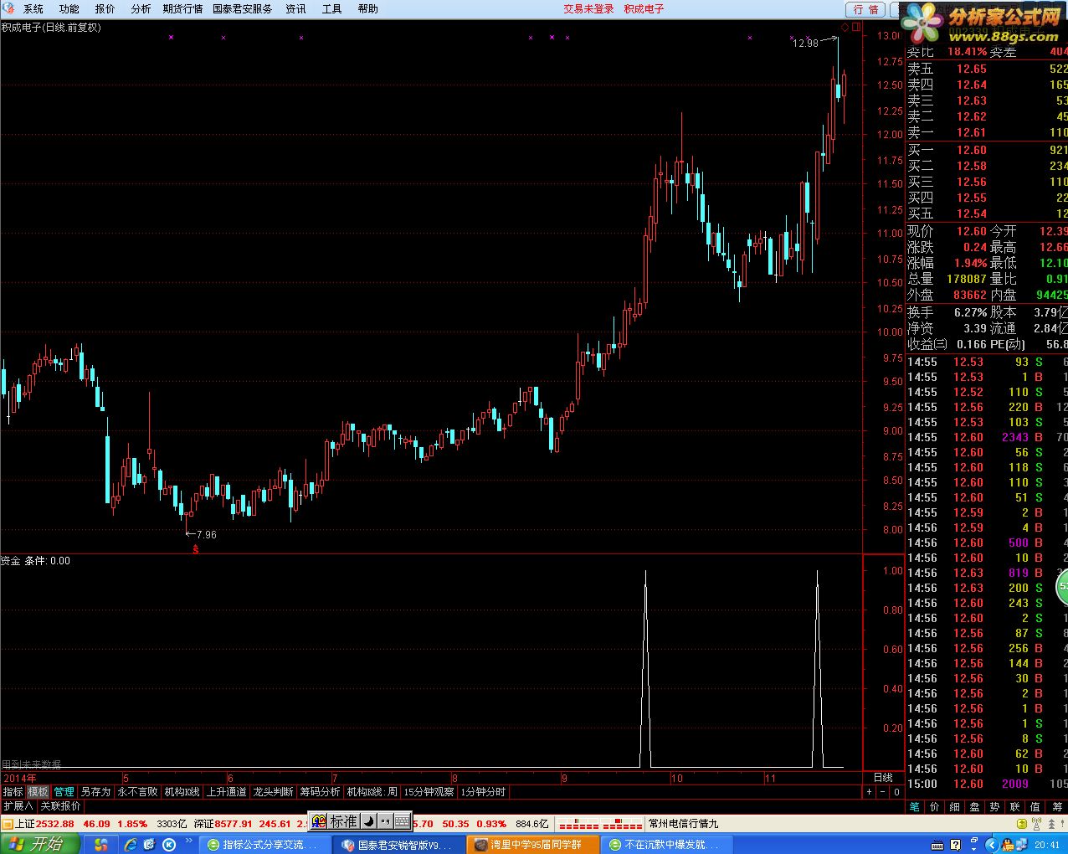The width and height of the screenshot is (1068, 854).
Task: Select the 势 trend tab
Action: (x=995, y=806)
